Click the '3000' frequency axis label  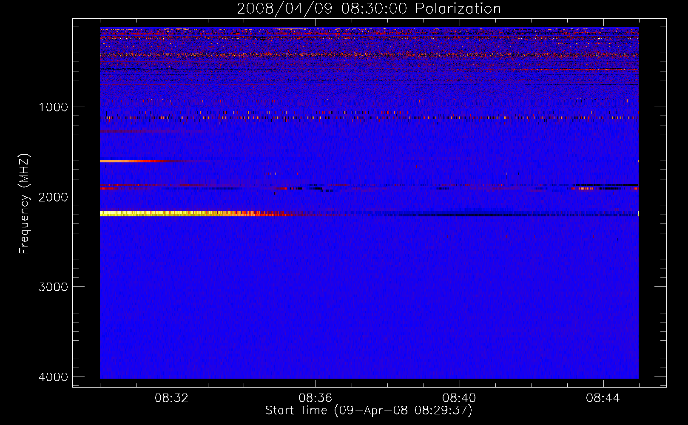pyautogui.click(x=53, y=287)
